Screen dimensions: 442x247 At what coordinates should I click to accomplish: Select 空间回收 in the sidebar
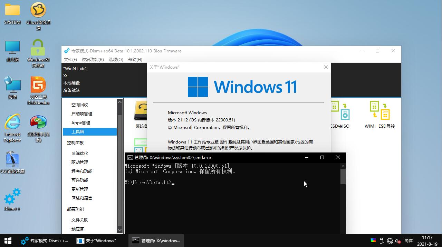pyautogui.click(x=80, y=105)
